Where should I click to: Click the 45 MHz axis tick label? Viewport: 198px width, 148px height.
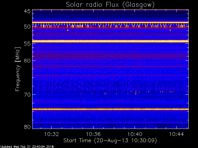click(27, 11)
